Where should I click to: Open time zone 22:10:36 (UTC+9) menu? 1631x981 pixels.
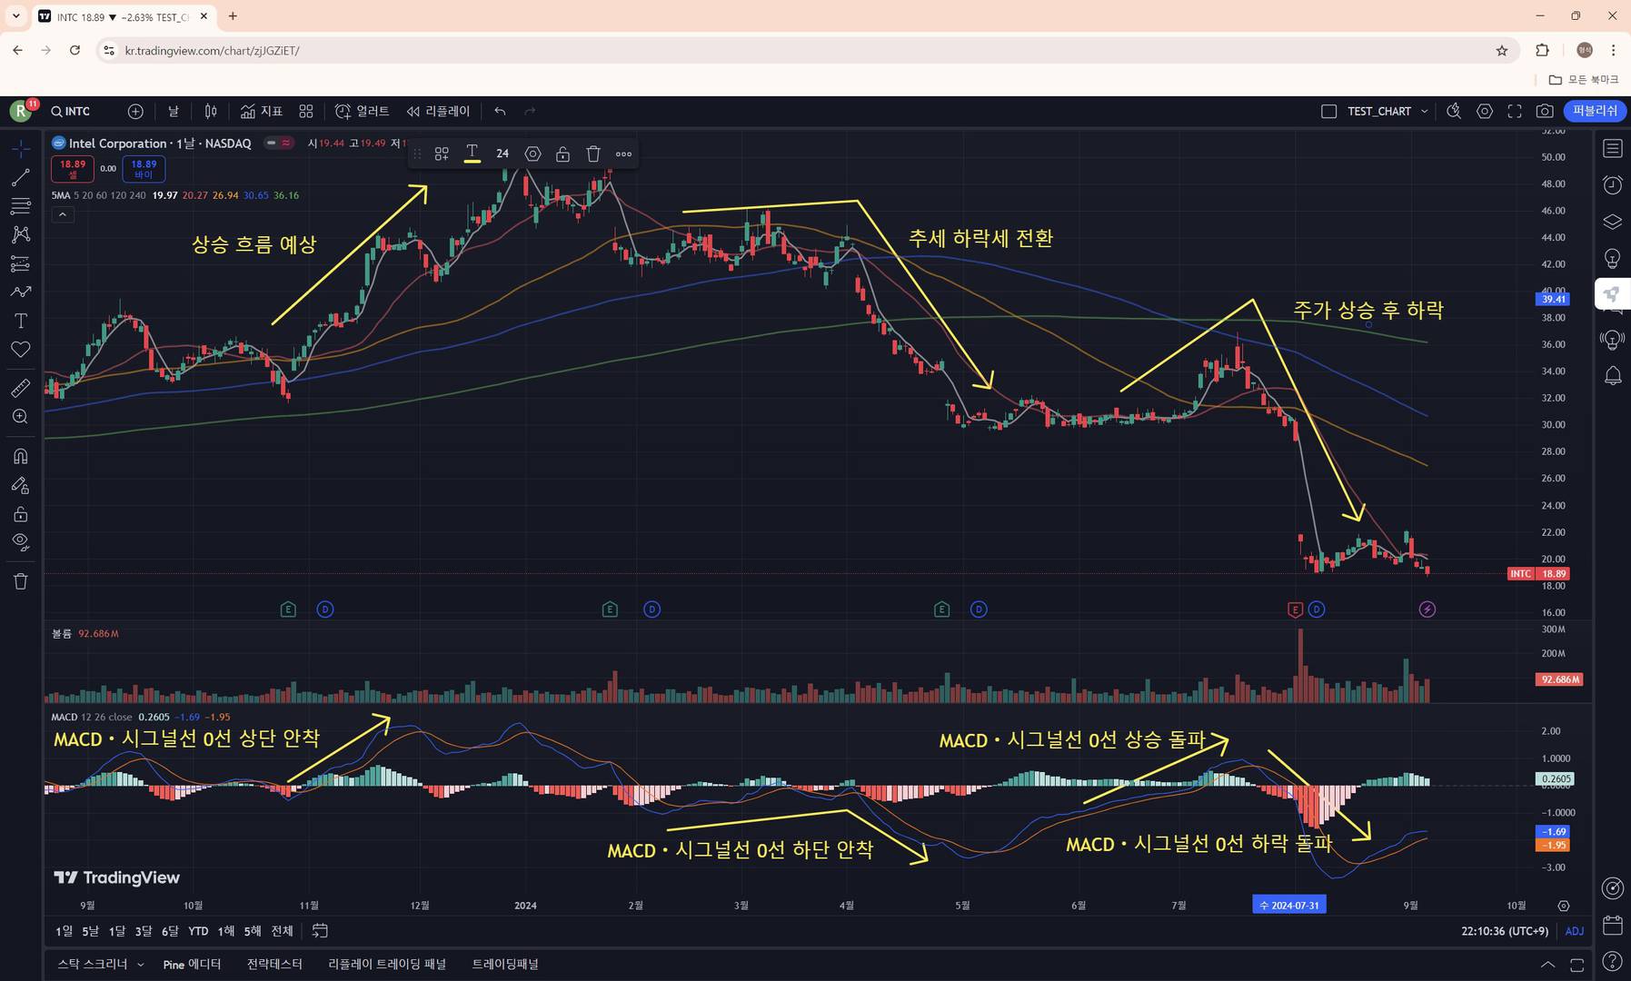1505,931
